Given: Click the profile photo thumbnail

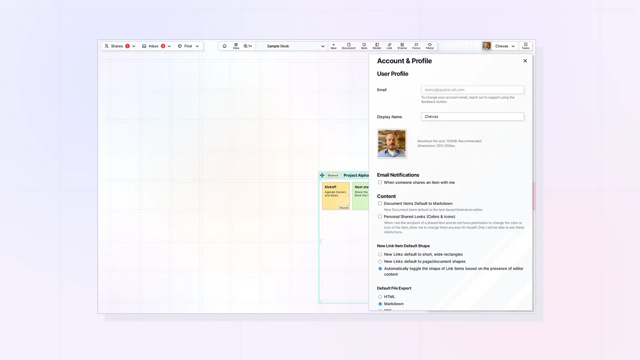Looking at the screenshot, I should [392, 144].
